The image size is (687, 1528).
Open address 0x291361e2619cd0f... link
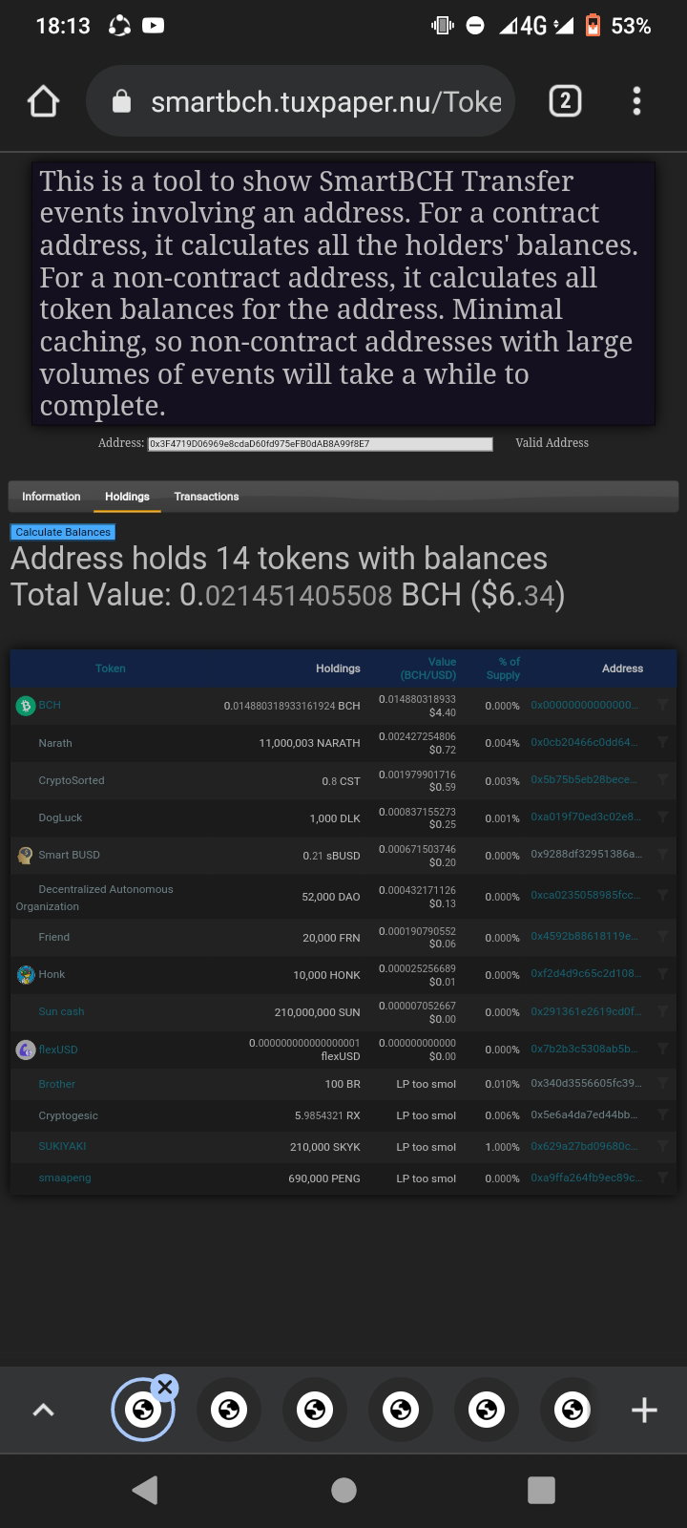586,1010
